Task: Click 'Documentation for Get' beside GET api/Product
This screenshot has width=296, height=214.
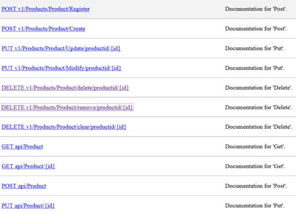Action: pos(255,146)
